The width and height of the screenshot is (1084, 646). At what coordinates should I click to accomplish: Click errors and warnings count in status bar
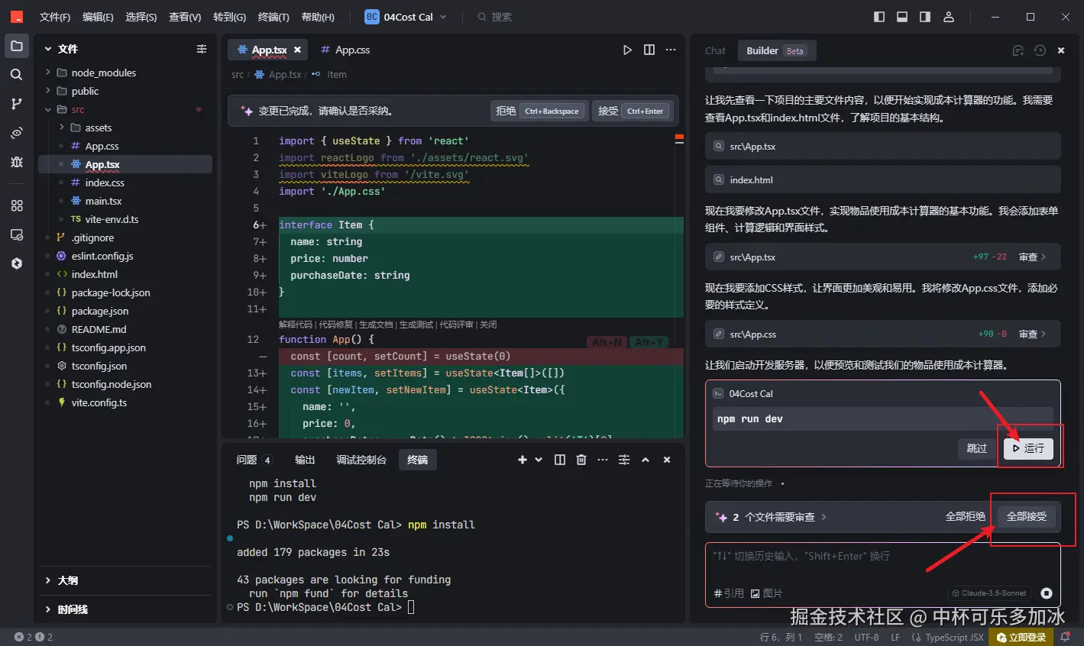(x=34, y=637)
